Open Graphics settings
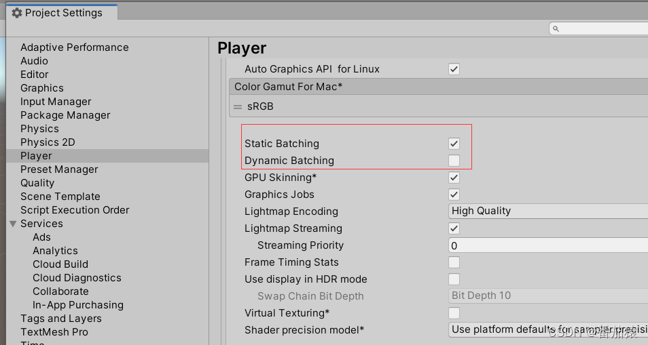This screenshot has height=345, width=648. pyautogui.click(x=41, y=88)
